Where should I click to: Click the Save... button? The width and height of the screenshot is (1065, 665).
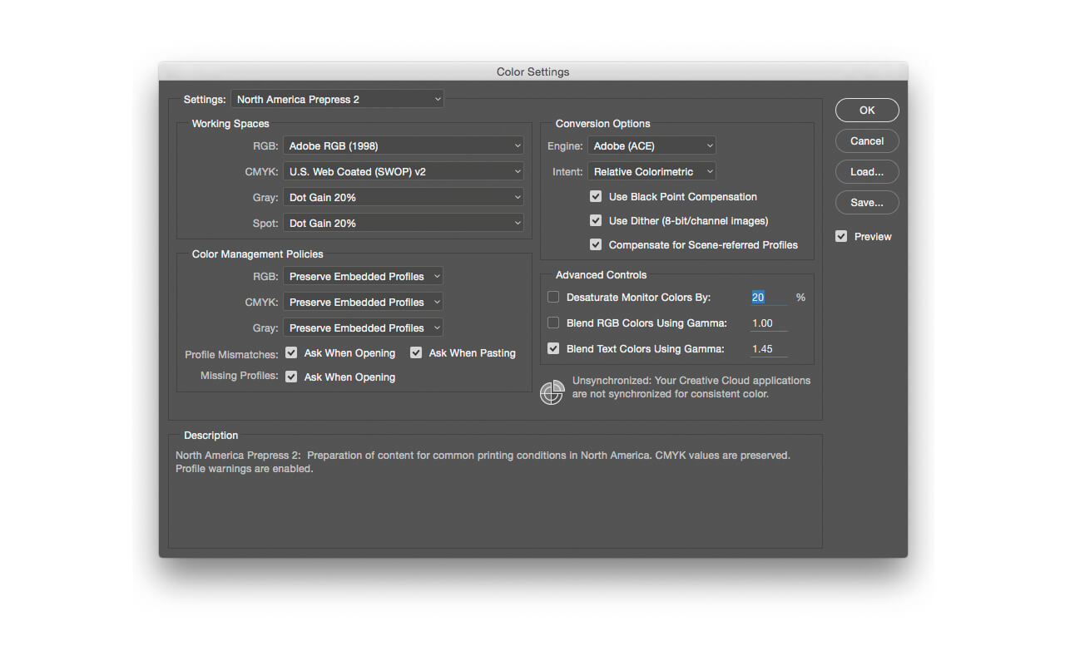(867, 203)
